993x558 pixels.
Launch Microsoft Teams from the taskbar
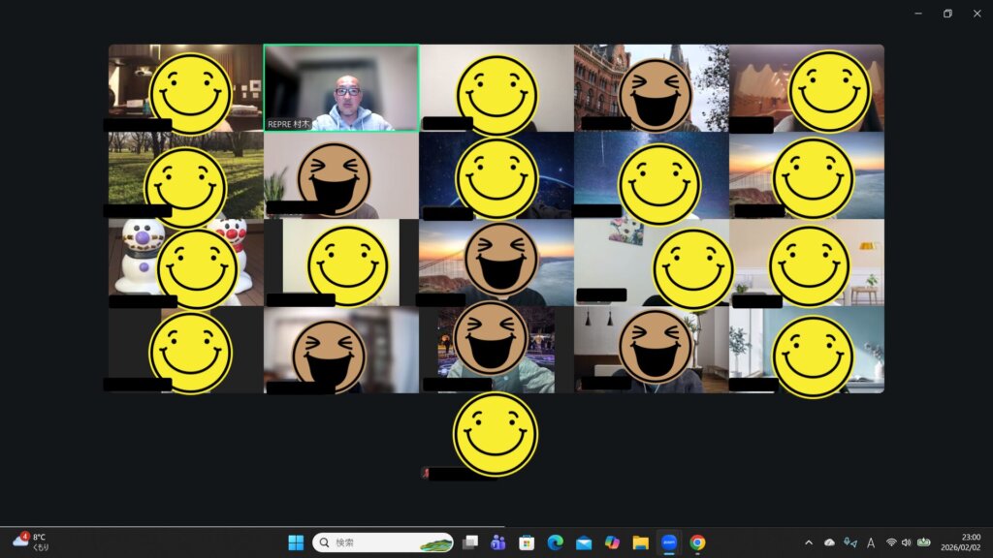point(498,542)
